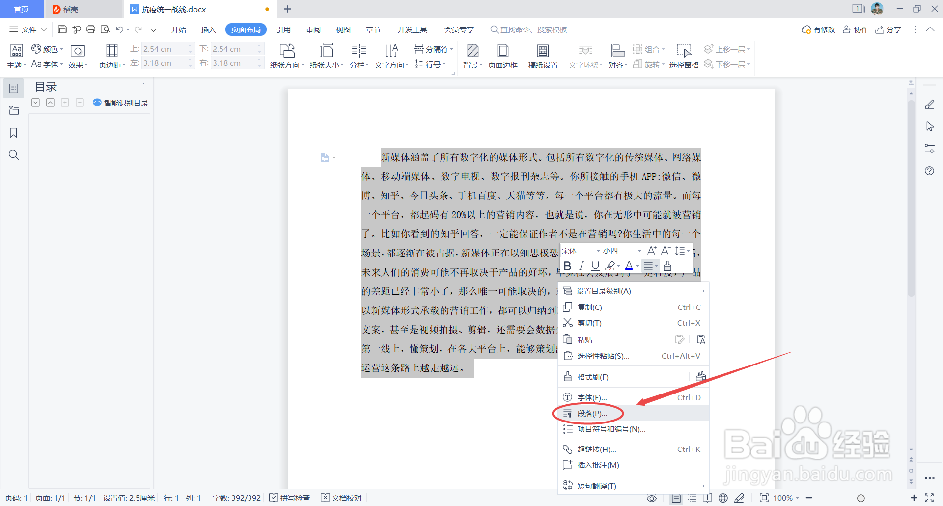
Task: Click 智能识别目录 button
Action: tap(120, 102)
